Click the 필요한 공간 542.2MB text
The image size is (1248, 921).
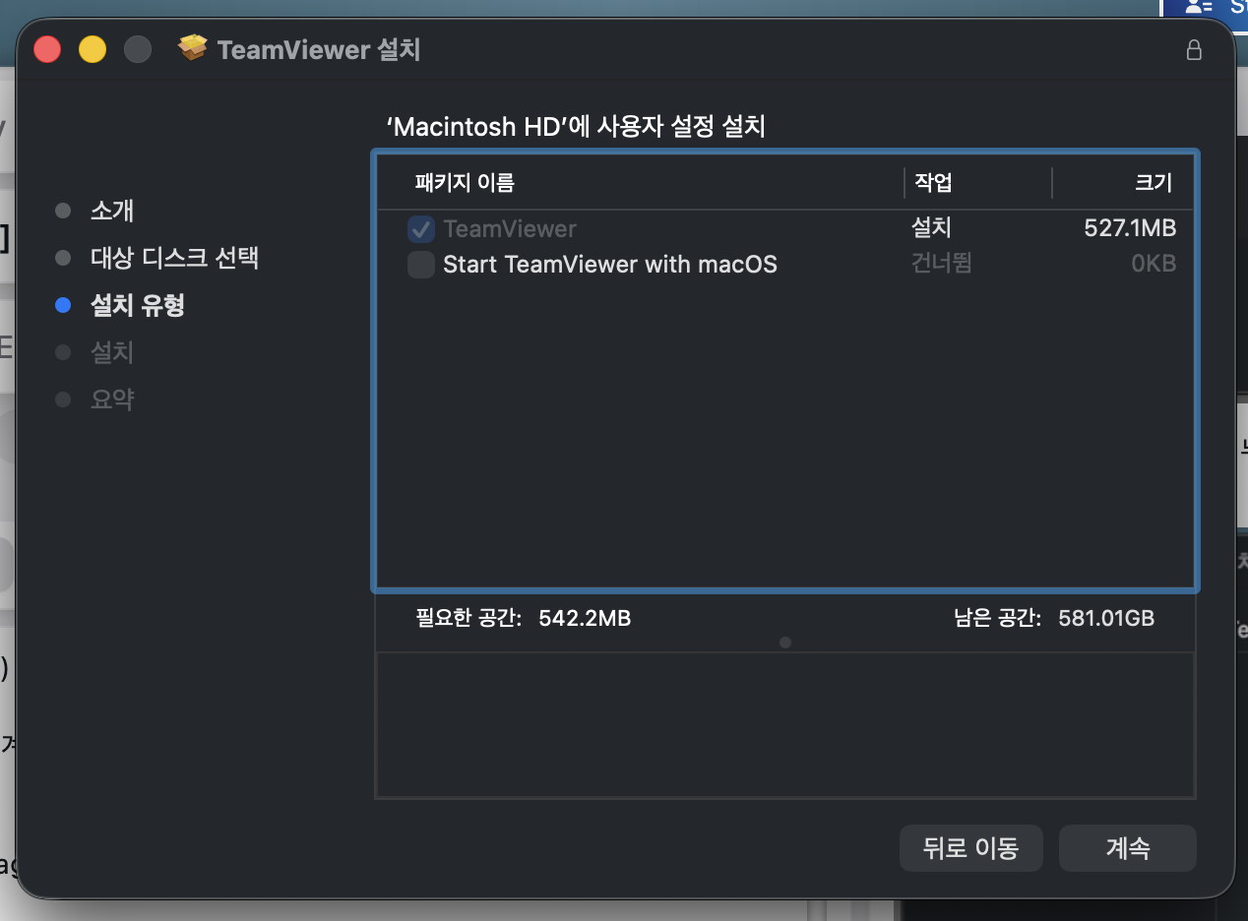click(x=524, y=618)
